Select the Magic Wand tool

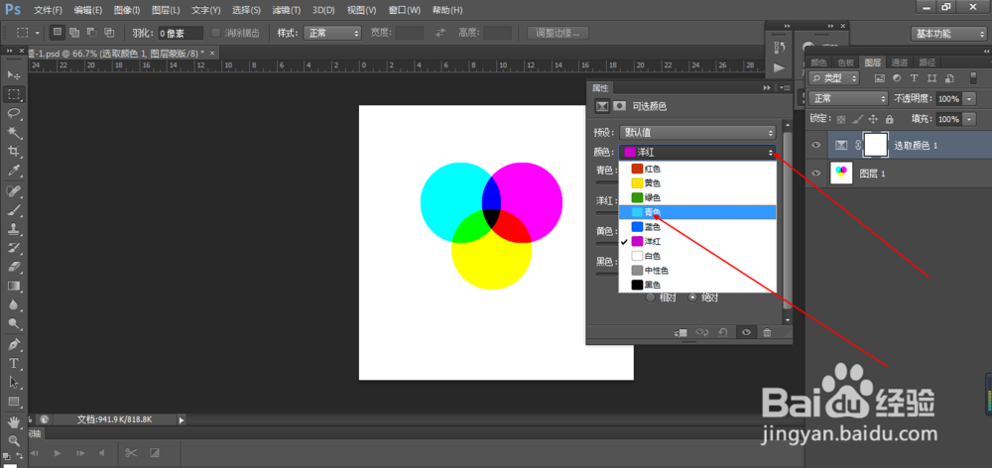pyautogui.click(x=13, y=132)
